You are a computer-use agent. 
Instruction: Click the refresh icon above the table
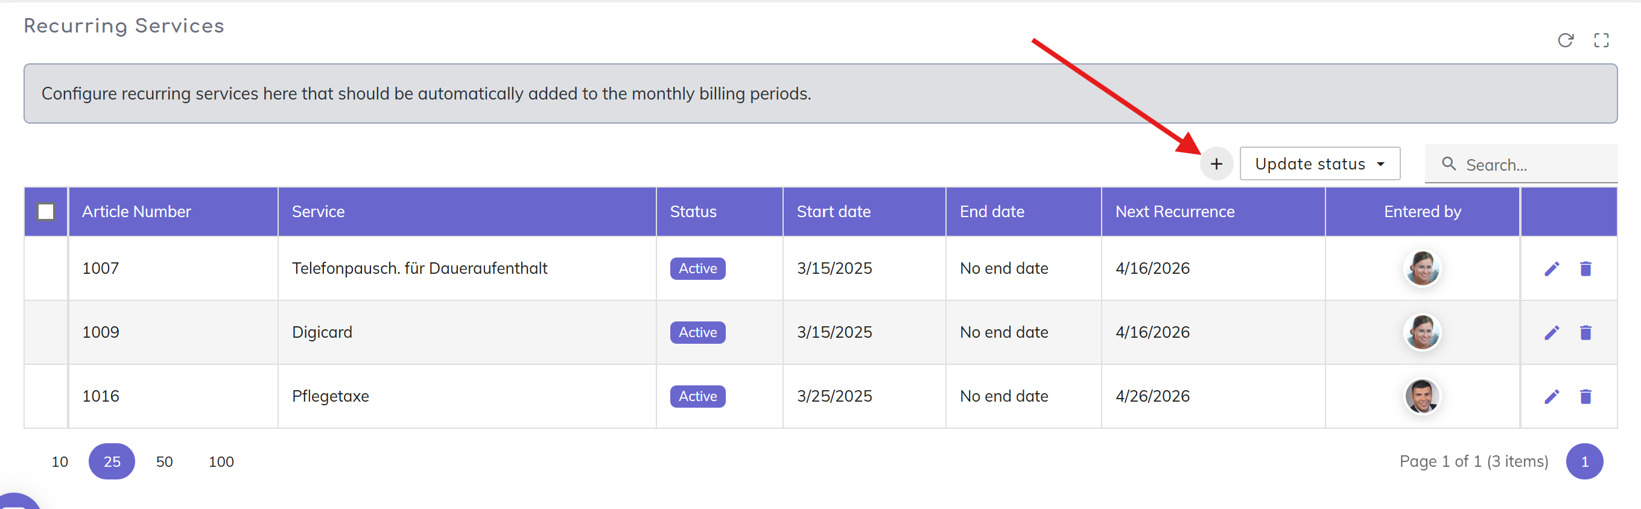click(1565, 41)
